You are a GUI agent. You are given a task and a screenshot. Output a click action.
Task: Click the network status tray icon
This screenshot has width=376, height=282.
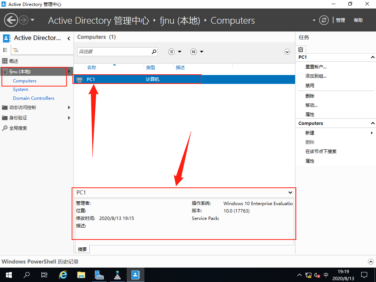click(308, 275)
